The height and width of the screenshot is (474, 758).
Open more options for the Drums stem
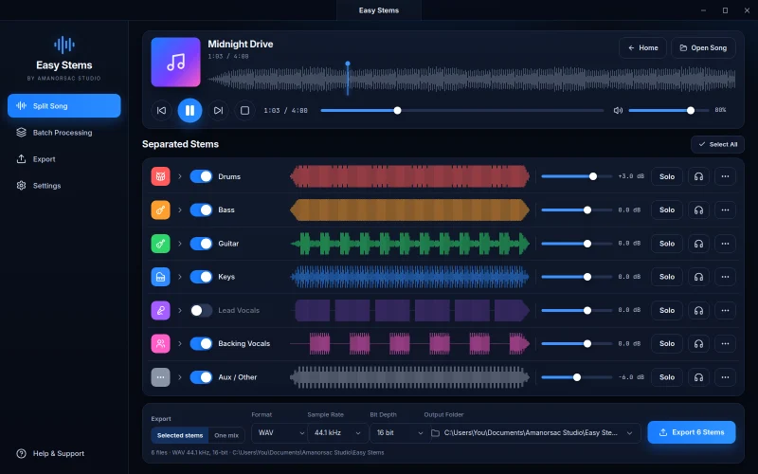(x=725, y=176)
